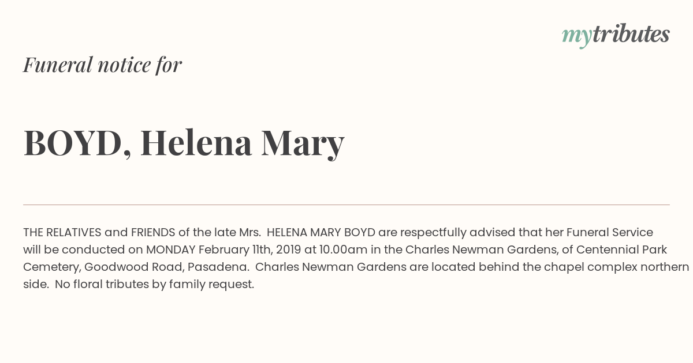
Task: Click the green "my" part of the logo
Action: tap(577, 37)
